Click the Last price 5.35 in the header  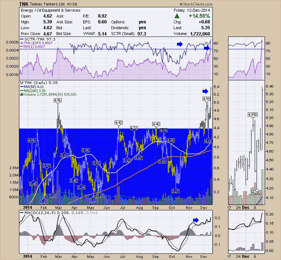[205, 28]
